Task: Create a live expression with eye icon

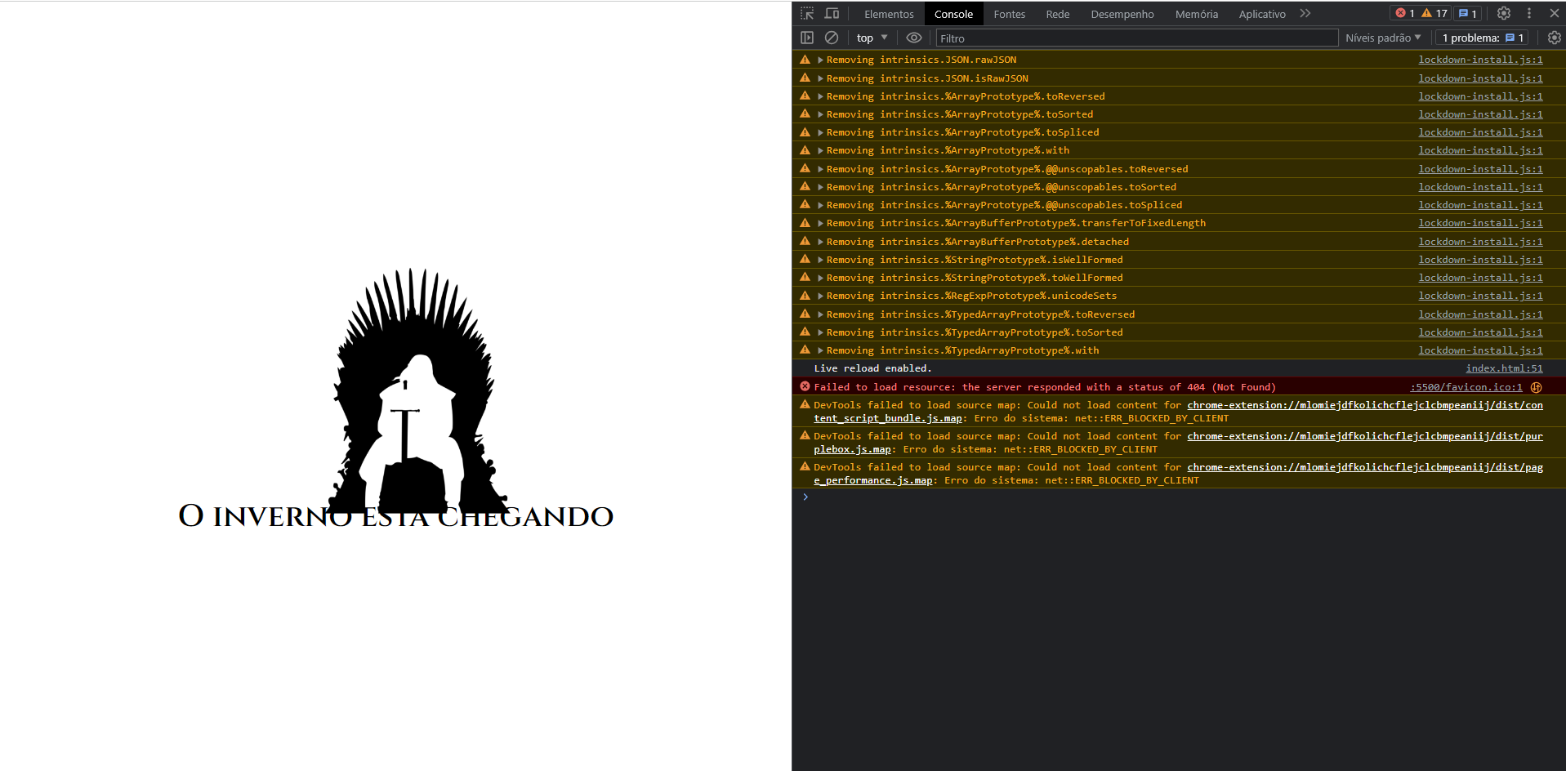Action: (914, 38)
